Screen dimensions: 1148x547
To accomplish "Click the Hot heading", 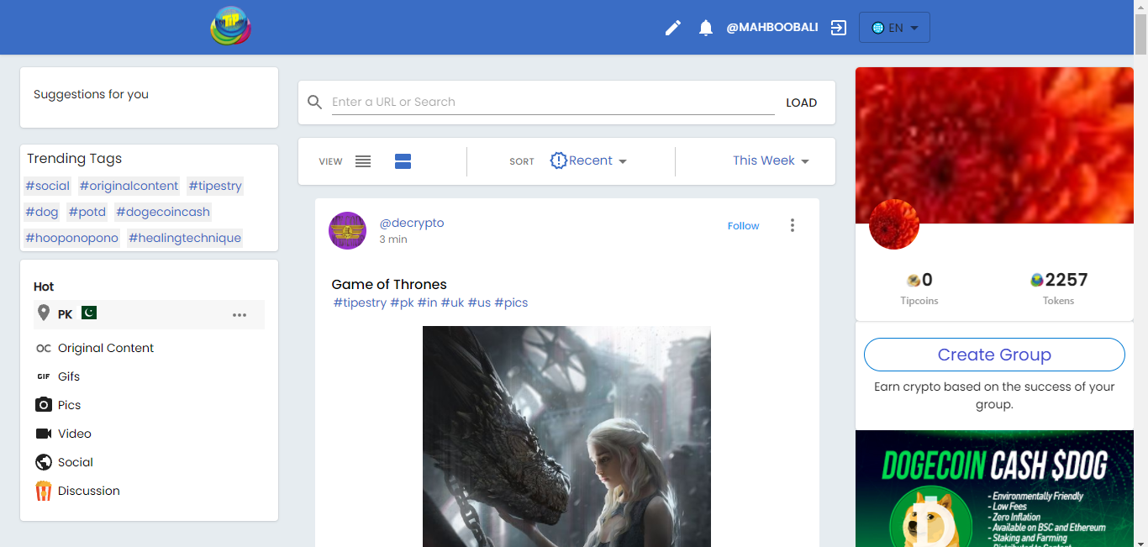I will tap(44, 287).
